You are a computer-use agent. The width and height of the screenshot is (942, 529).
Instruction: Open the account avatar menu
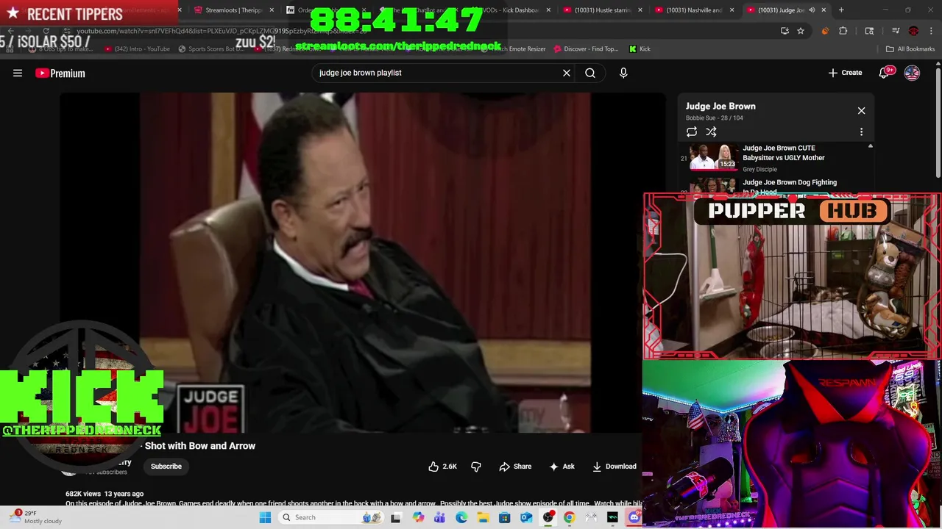point(912,73)
